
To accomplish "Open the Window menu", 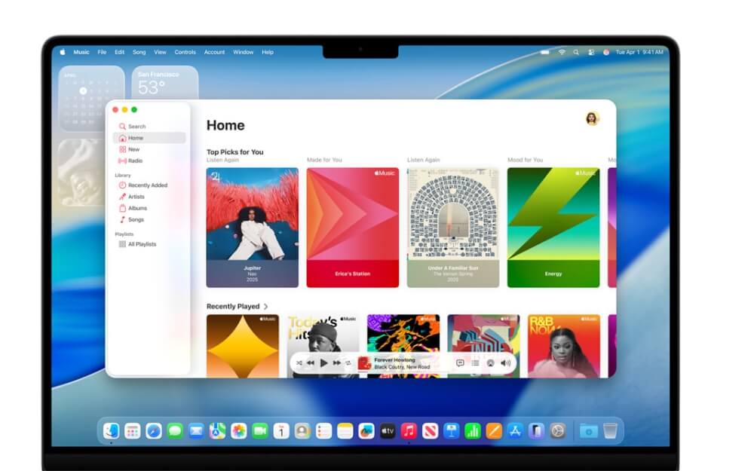I will click(x=244, y=53).
